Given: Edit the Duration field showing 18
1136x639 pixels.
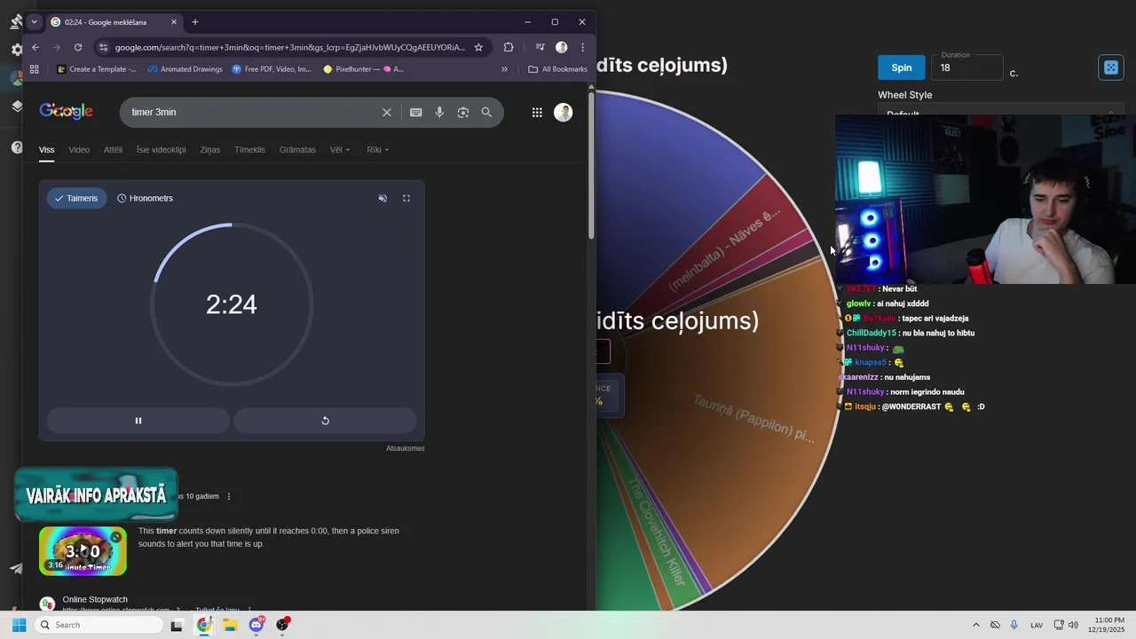Looking at the screenshot, I should point(966,67).
